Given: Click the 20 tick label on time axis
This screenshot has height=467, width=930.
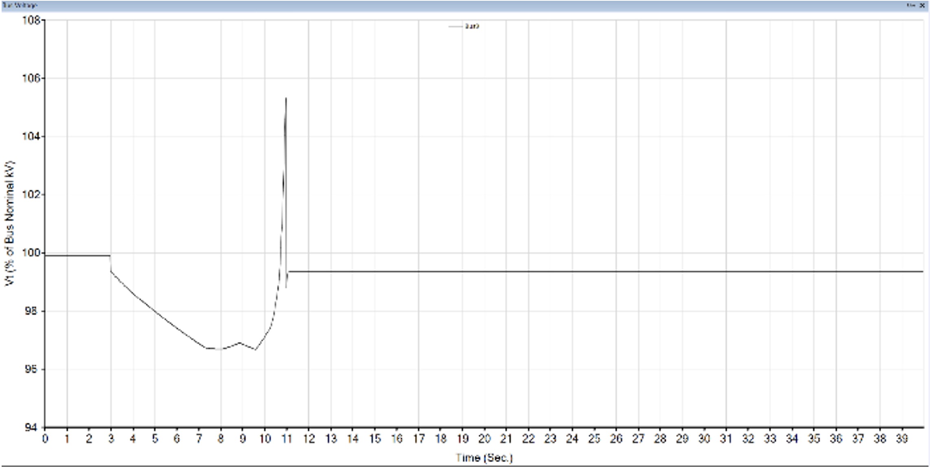Looking at the screenshot, I should (x=484, y=439).
